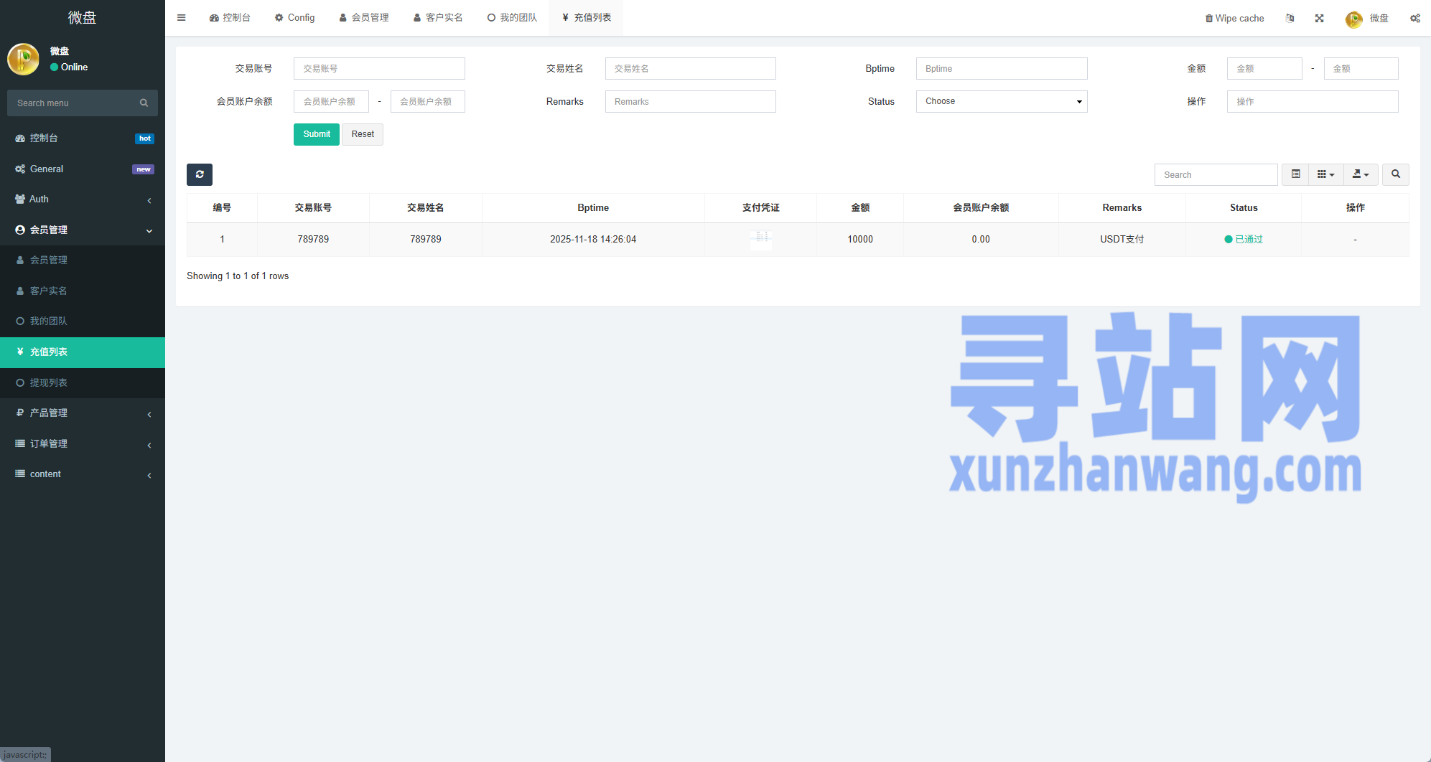Screen dimensions: 1431x762
Task: Open the language translation icon
Action: 1290,19
